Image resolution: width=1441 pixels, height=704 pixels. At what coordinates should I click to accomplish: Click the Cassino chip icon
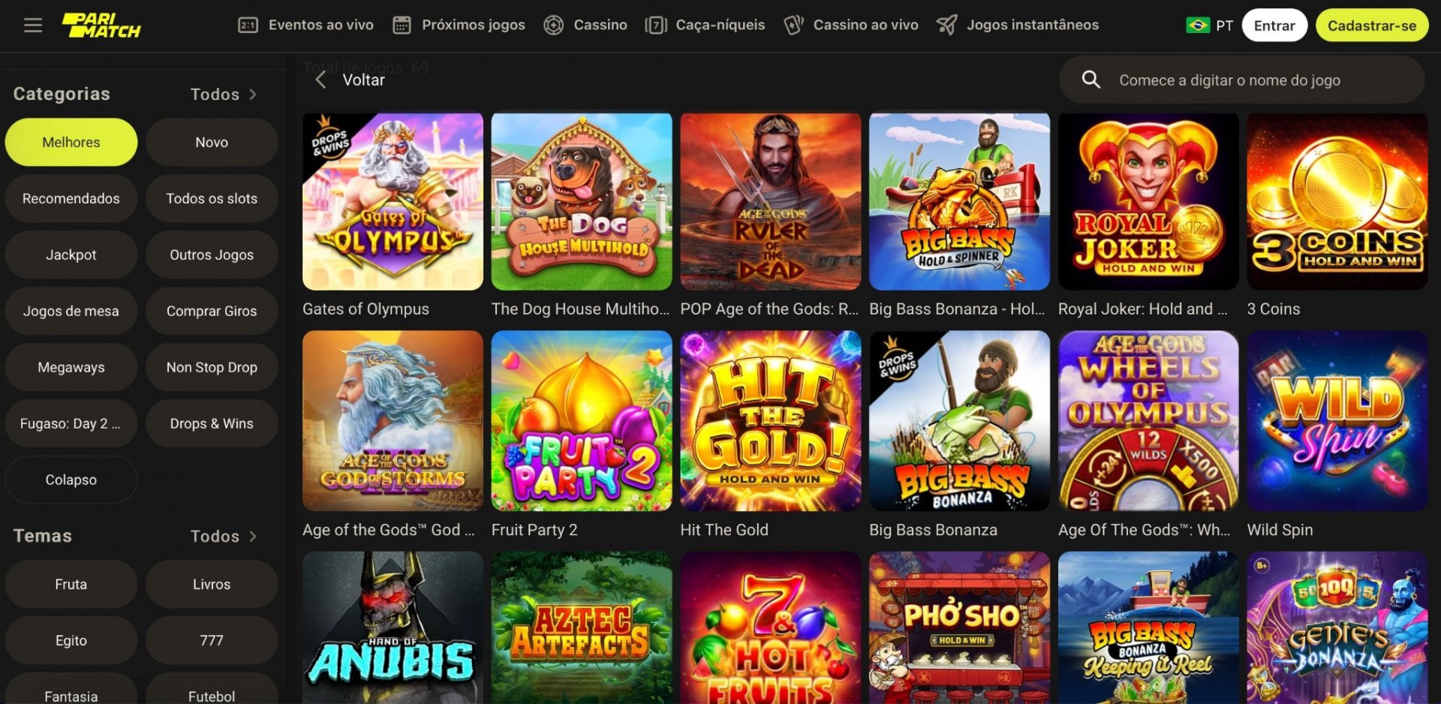click(554, 26)
